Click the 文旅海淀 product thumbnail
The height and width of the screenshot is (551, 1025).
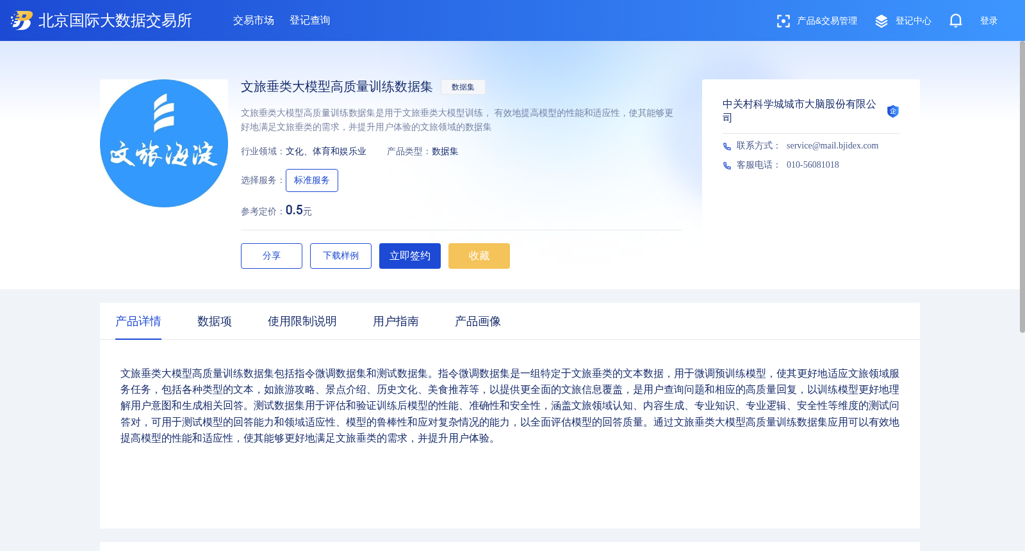(164, 143)
